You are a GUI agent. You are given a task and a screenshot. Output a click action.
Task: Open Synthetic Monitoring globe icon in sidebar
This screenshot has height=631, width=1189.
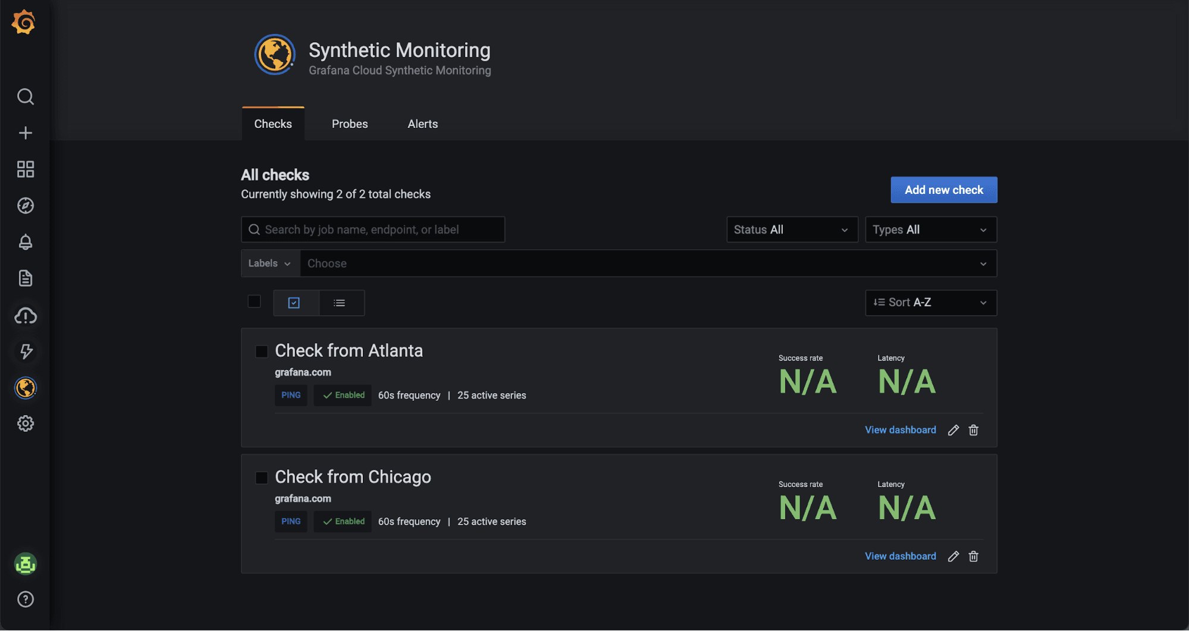click(26, 388)
